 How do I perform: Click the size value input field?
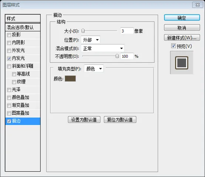[x=127, y=31]
